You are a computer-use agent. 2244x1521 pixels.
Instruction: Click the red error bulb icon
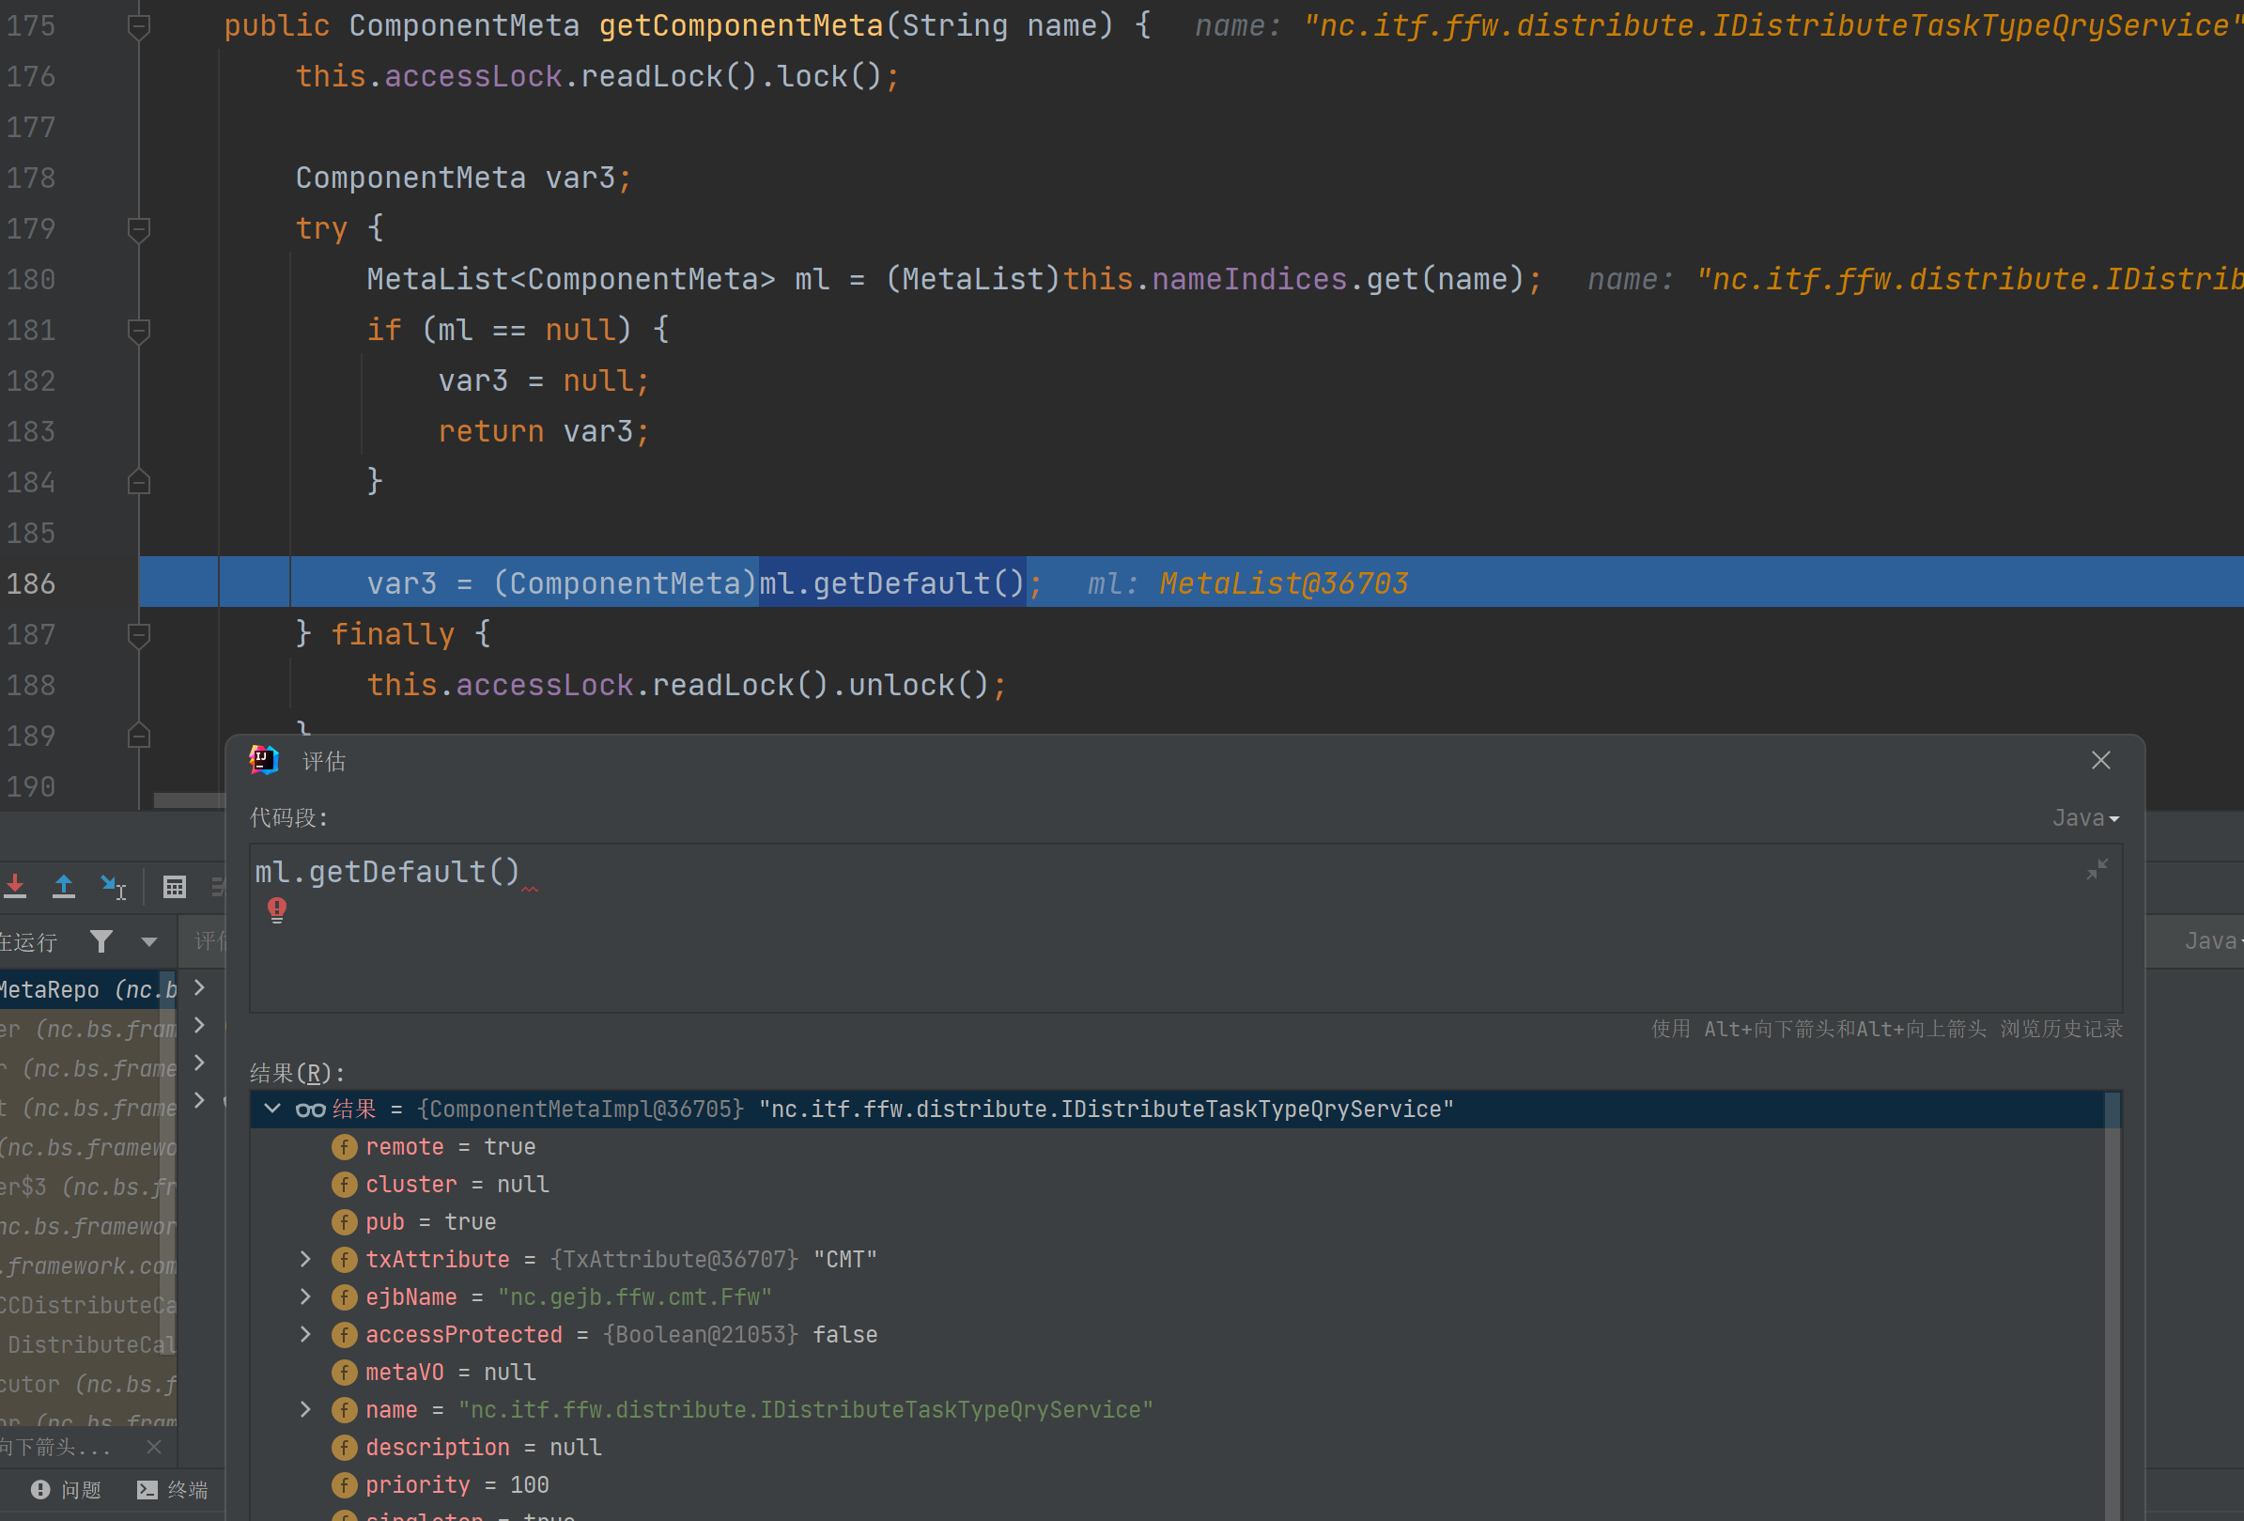pos(277,908)
